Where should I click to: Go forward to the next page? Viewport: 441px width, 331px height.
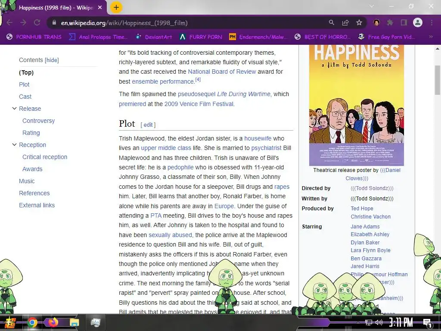[23, 23]
